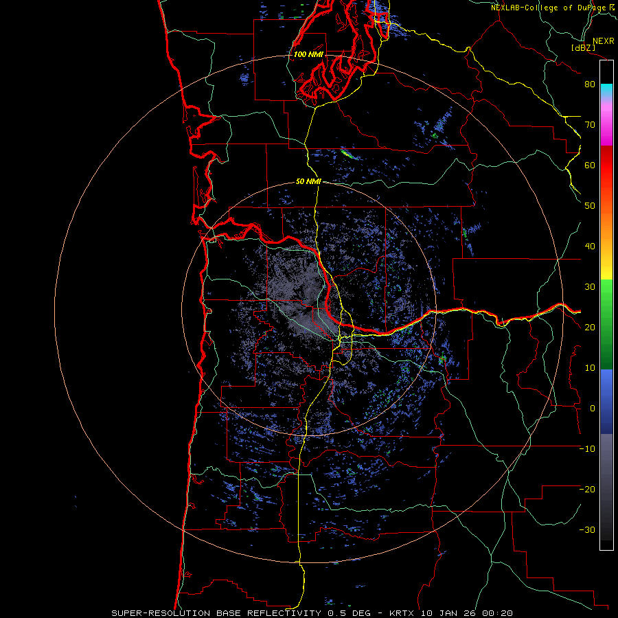This screenshot has width=618, height=618.
Task: Click the KRTX station identifier in caption
Action: [x=403, y=613]
